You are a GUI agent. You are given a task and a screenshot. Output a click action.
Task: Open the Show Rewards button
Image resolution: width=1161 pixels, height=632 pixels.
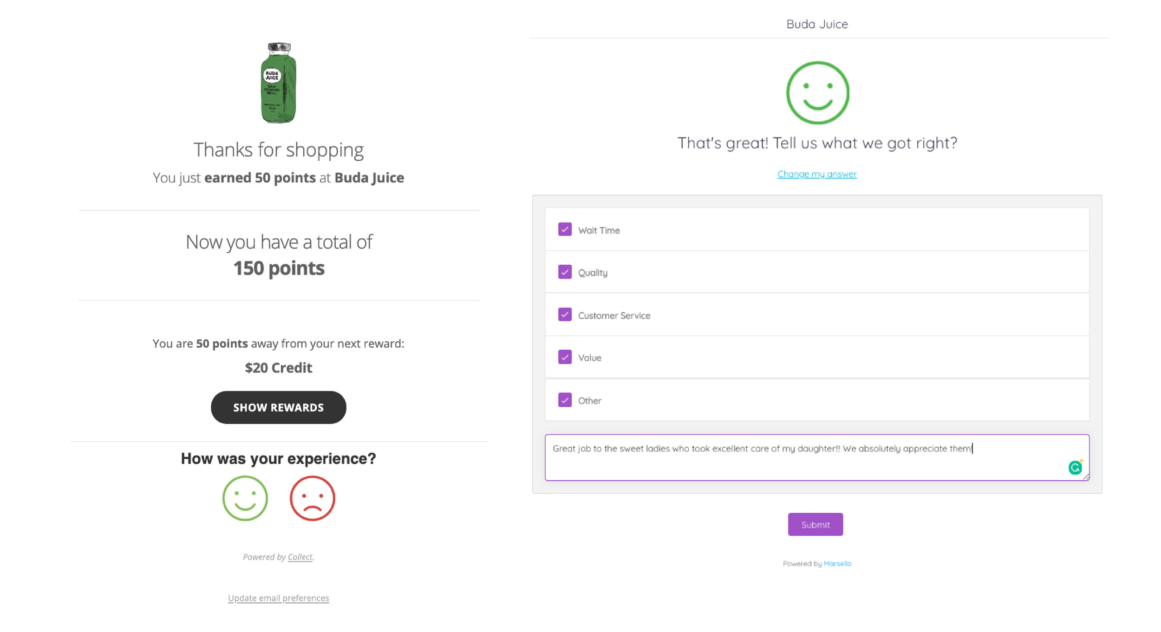coord(278,407)
